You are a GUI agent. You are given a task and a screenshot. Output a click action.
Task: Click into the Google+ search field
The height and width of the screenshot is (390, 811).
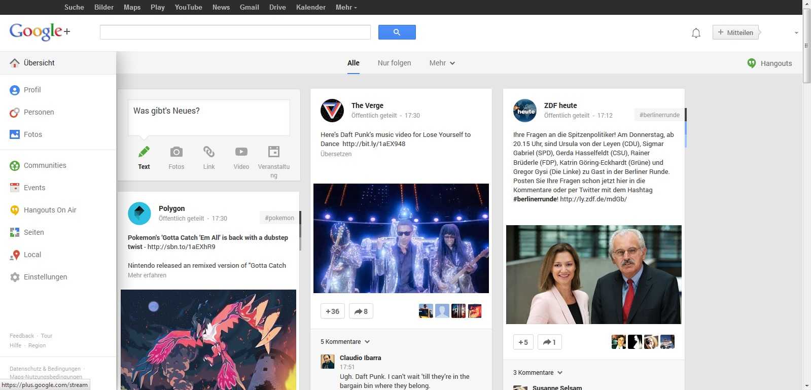(x=235, y=32)
